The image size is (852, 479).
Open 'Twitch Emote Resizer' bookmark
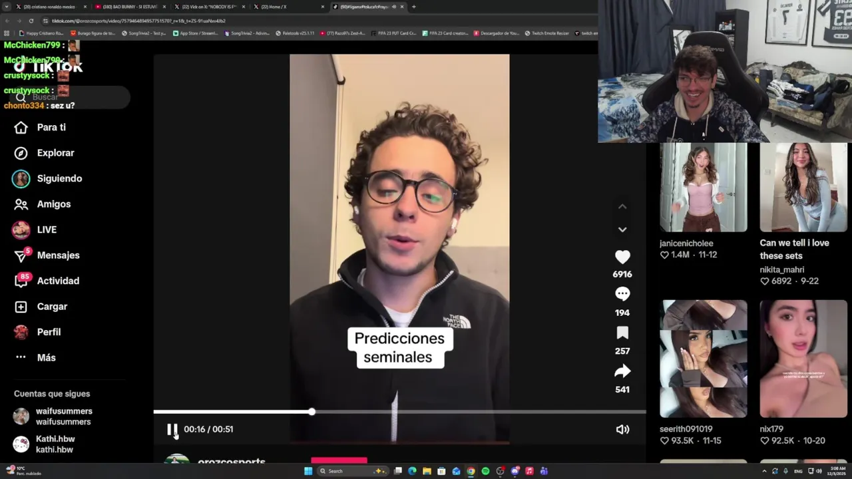pos(546,33)
